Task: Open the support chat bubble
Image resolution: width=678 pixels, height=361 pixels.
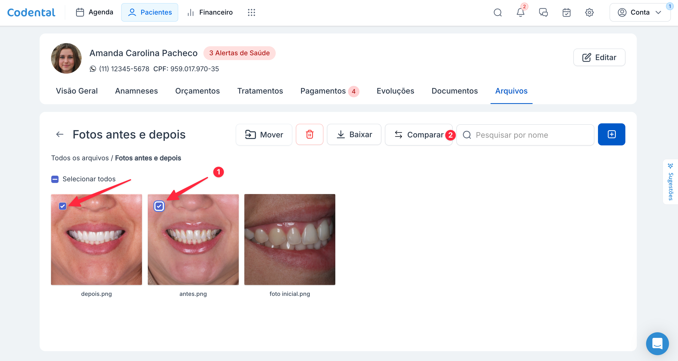Action: pos(658,343)
